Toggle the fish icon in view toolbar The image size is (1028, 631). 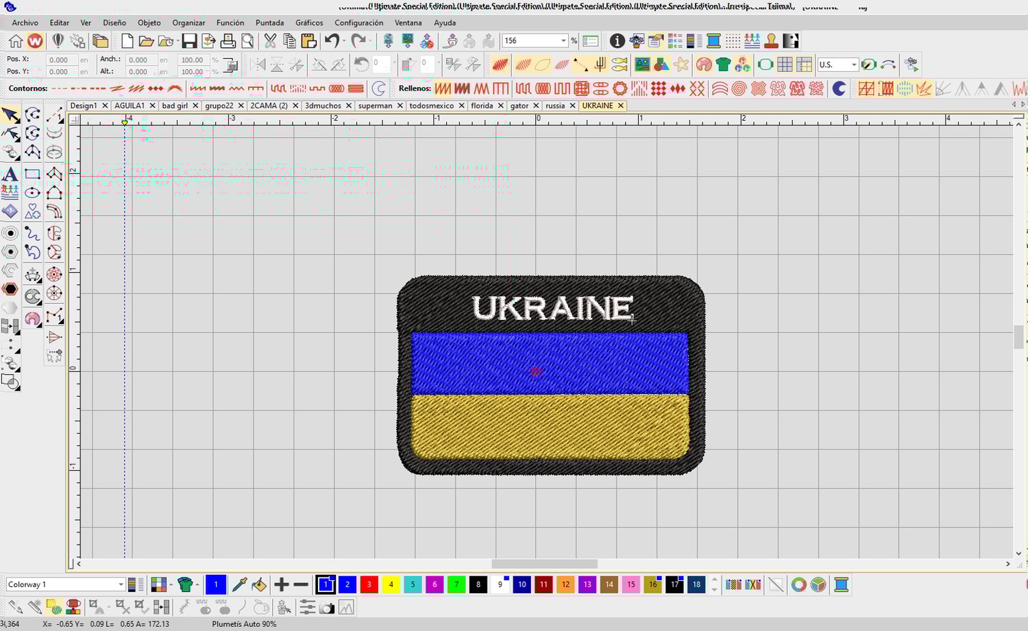(619, 65)
